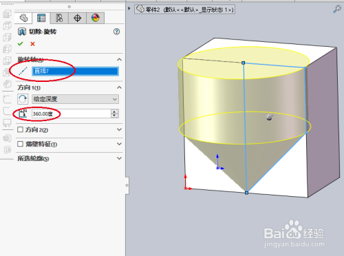Click into the 360.00度 angle field
The image size is (344, 256).
click(72, 114)
